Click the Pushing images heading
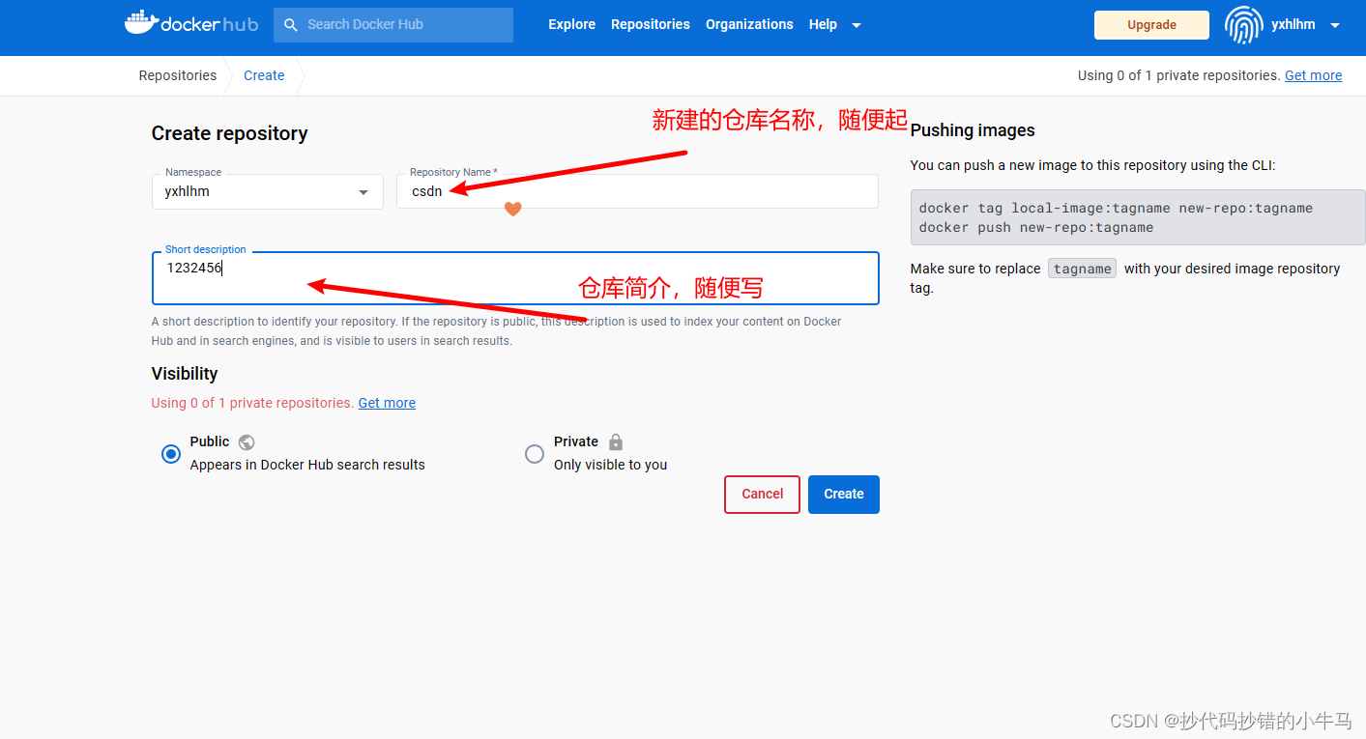 click(973, 130)
